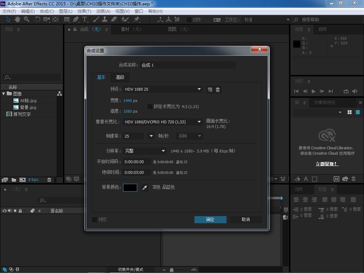The image size is (364, 273).
Task: Select the Hand tool
Action: (x=17, y=20)
